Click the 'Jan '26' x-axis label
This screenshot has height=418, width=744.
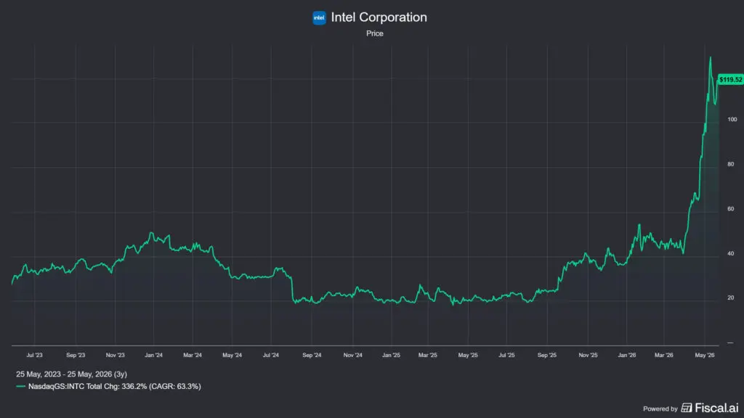(627, 355)
